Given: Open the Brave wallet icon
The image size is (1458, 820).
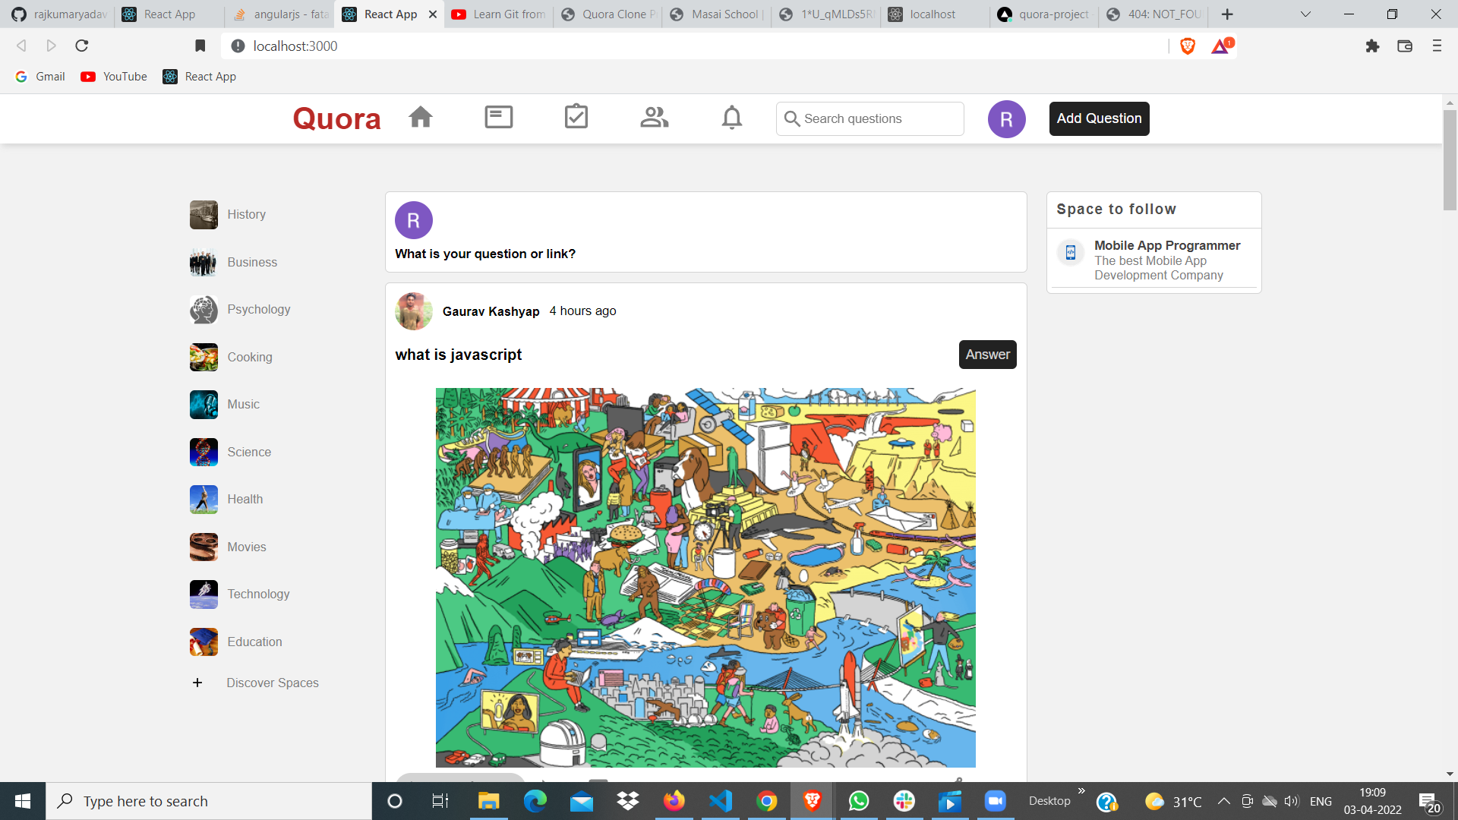Looking at the screenshot, I should point(1405,46).
